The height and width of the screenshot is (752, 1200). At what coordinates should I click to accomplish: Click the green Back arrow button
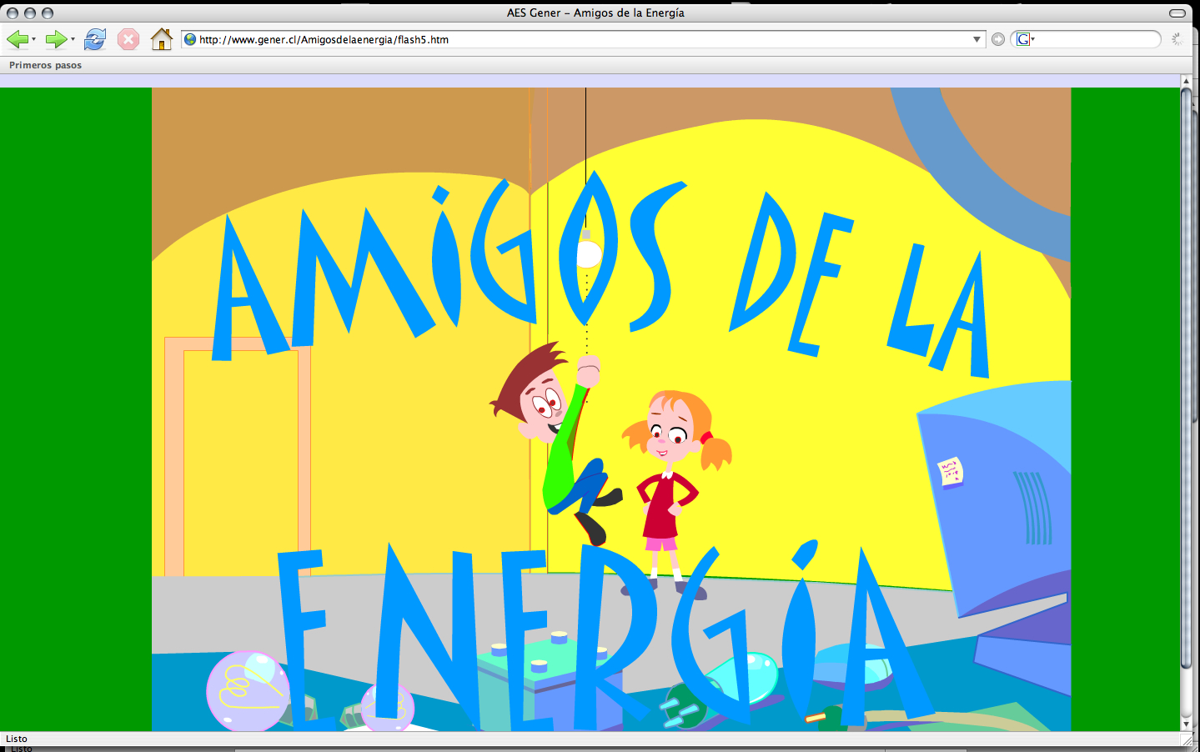[x=17, y=39]
